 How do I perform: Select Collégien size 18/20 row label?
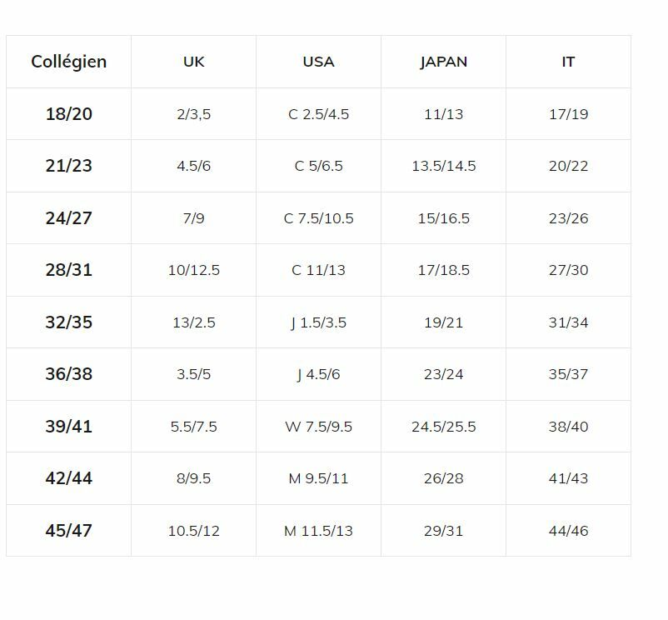pyautogui.click(x=68, y=114)
